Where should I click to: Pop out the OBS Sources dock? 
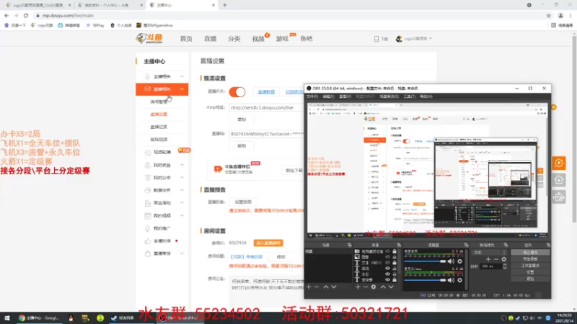(399, 245)
